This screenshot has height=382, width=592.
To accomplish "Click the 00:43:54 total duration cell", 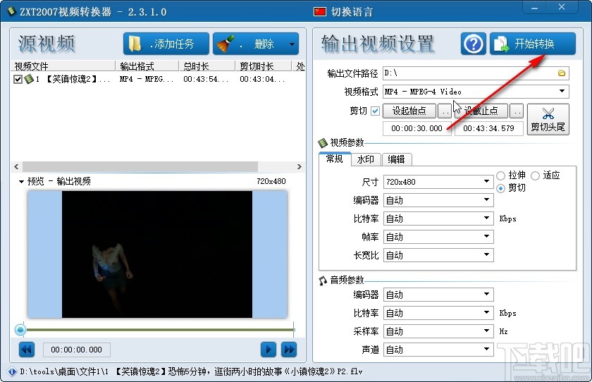I will tap(206, 79).
